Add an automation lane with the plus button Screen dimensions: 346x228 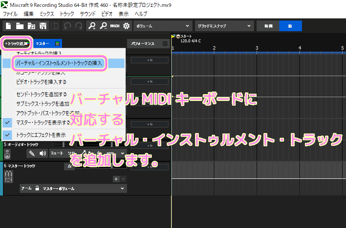coord(116,179)
